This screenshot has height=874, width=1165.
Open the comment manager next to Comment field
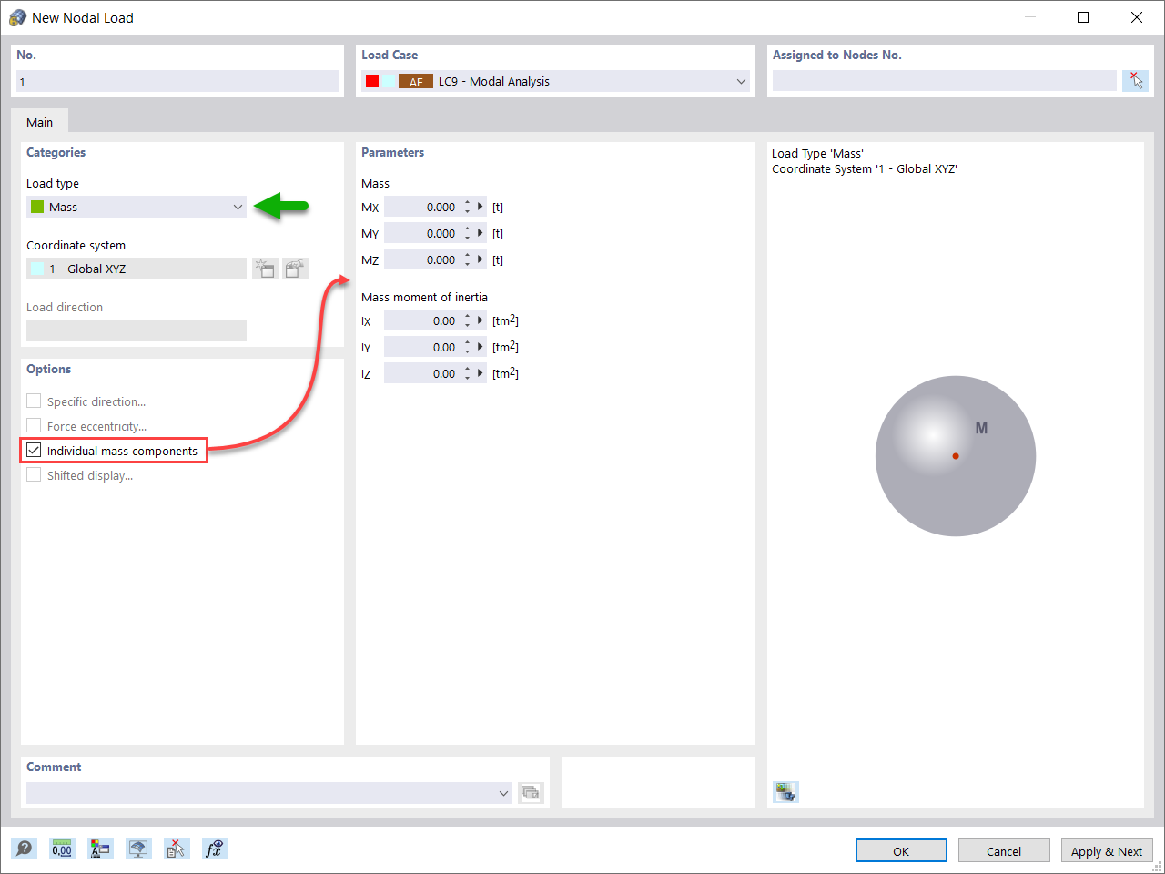531,792
